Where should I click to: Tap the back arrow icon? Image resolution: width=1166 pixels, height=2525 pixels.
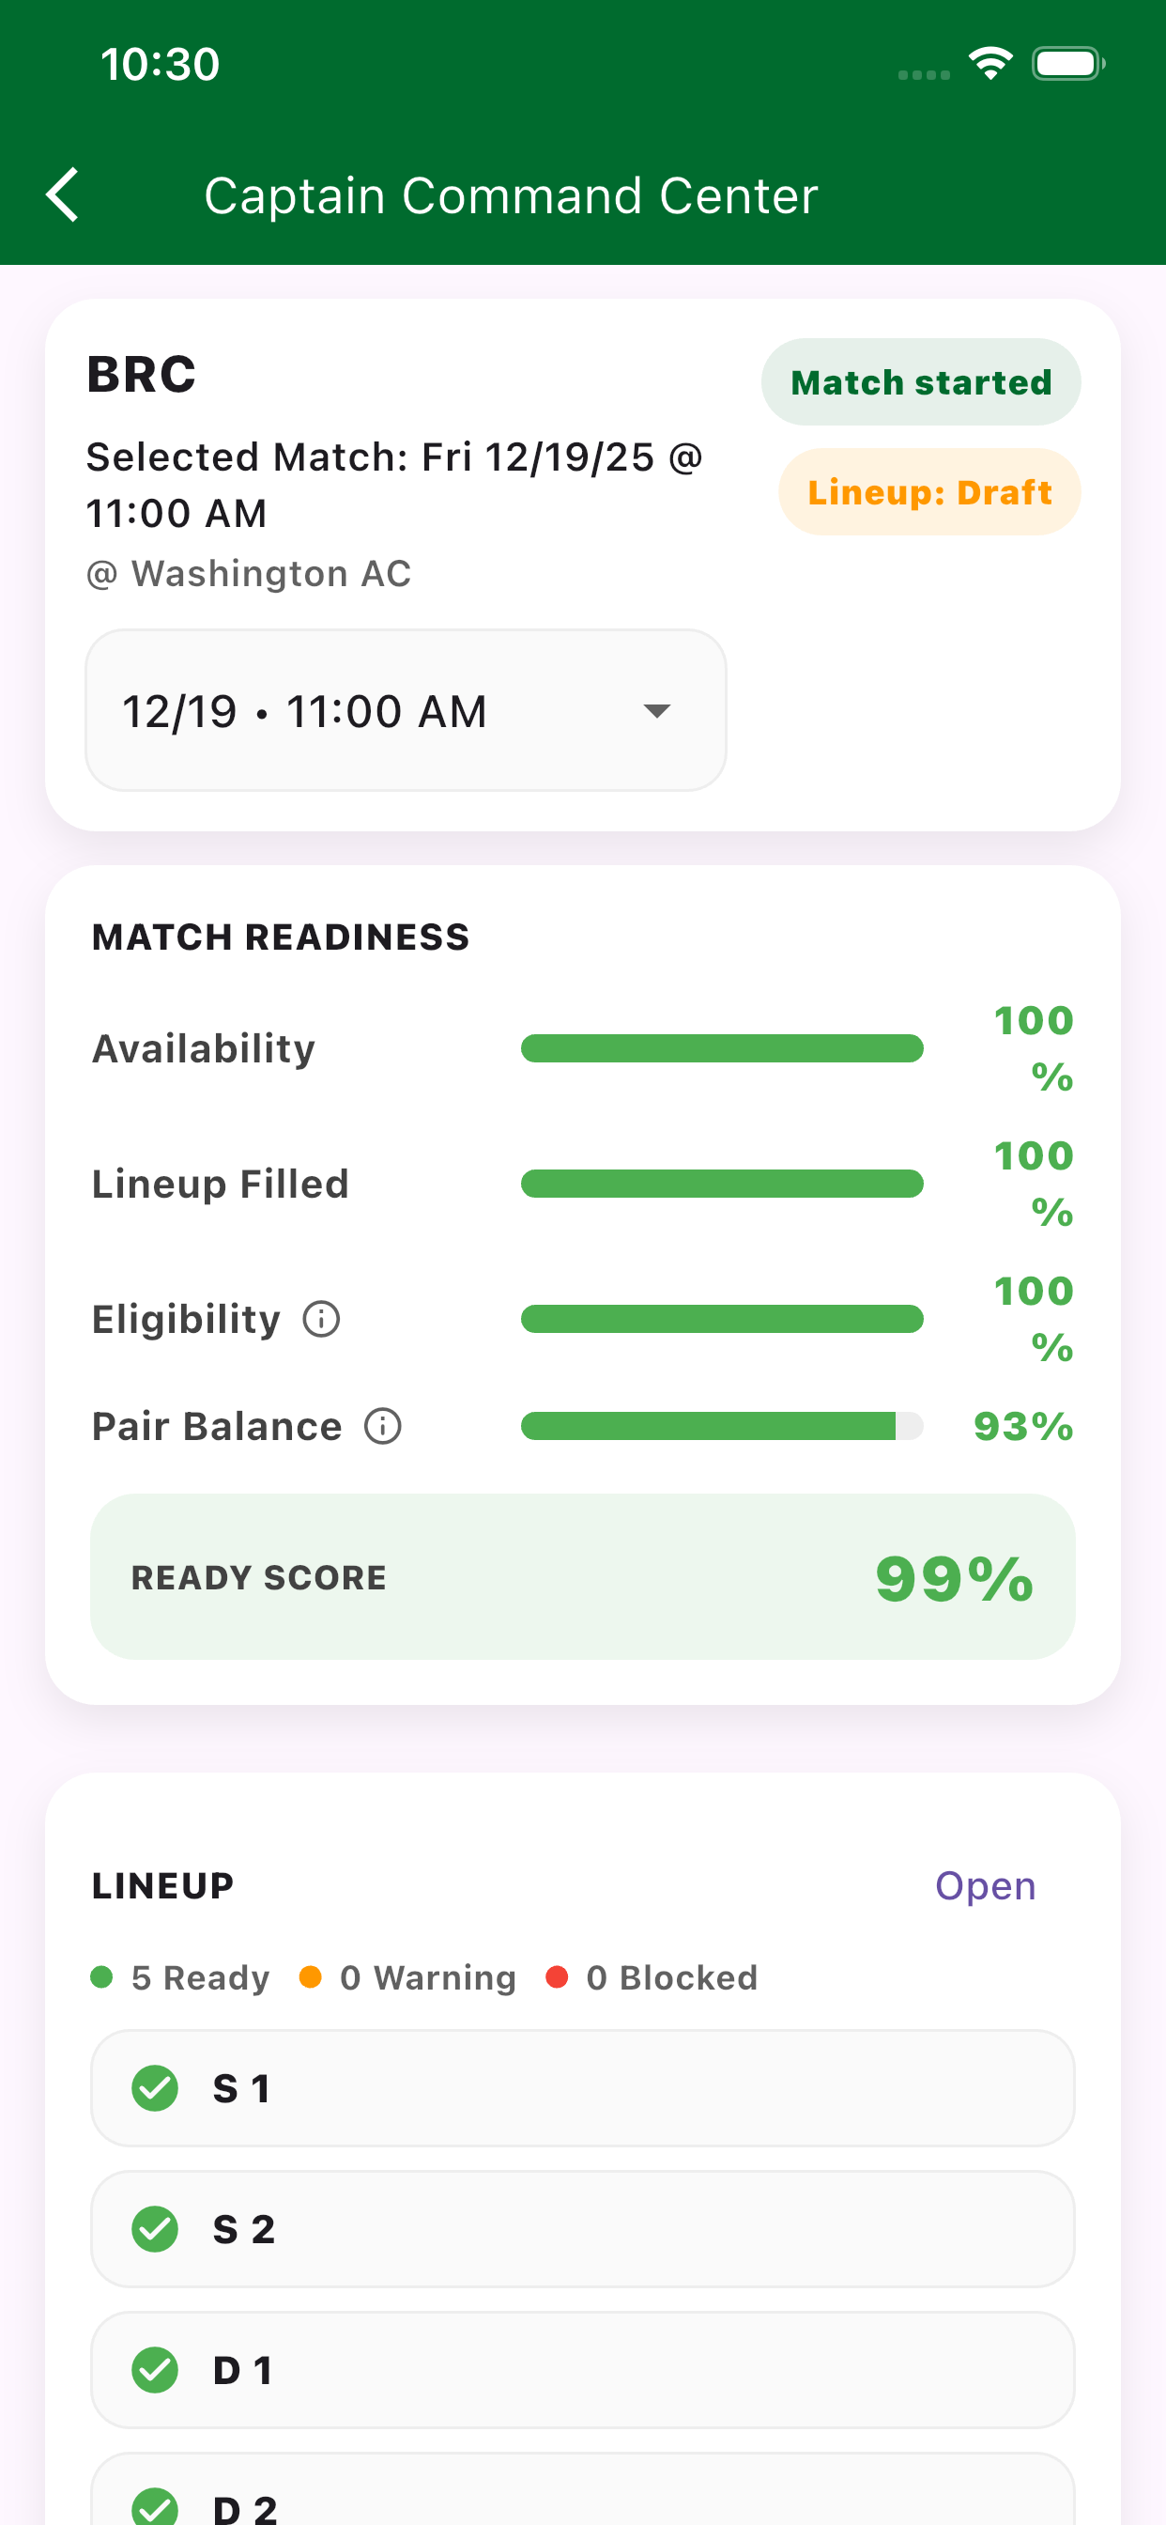coord(64,195)
